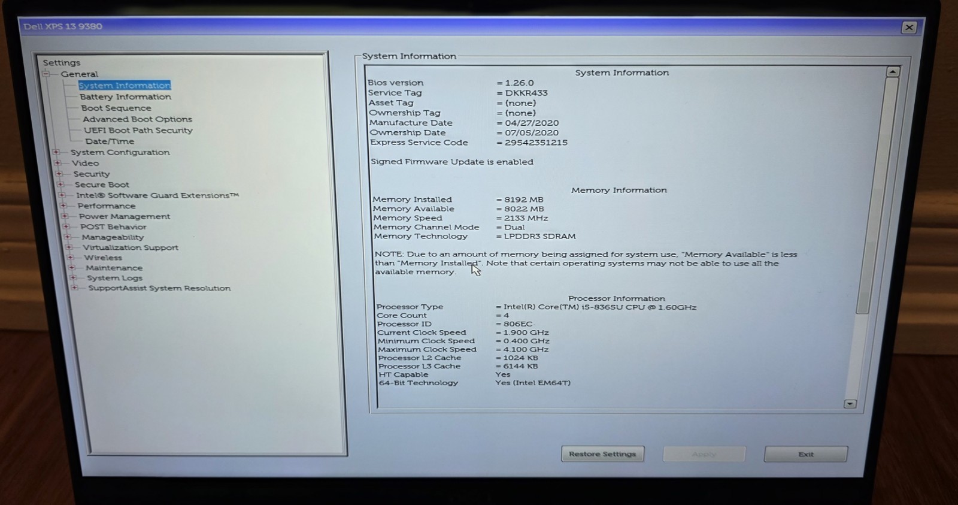This screenshot has width=958, height=505.
Task: Select the Secure Boot label
Action: pos(102,185)
